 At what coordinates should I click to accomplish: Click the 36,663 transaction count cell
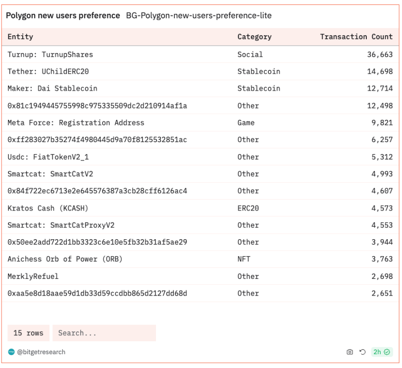380,54
